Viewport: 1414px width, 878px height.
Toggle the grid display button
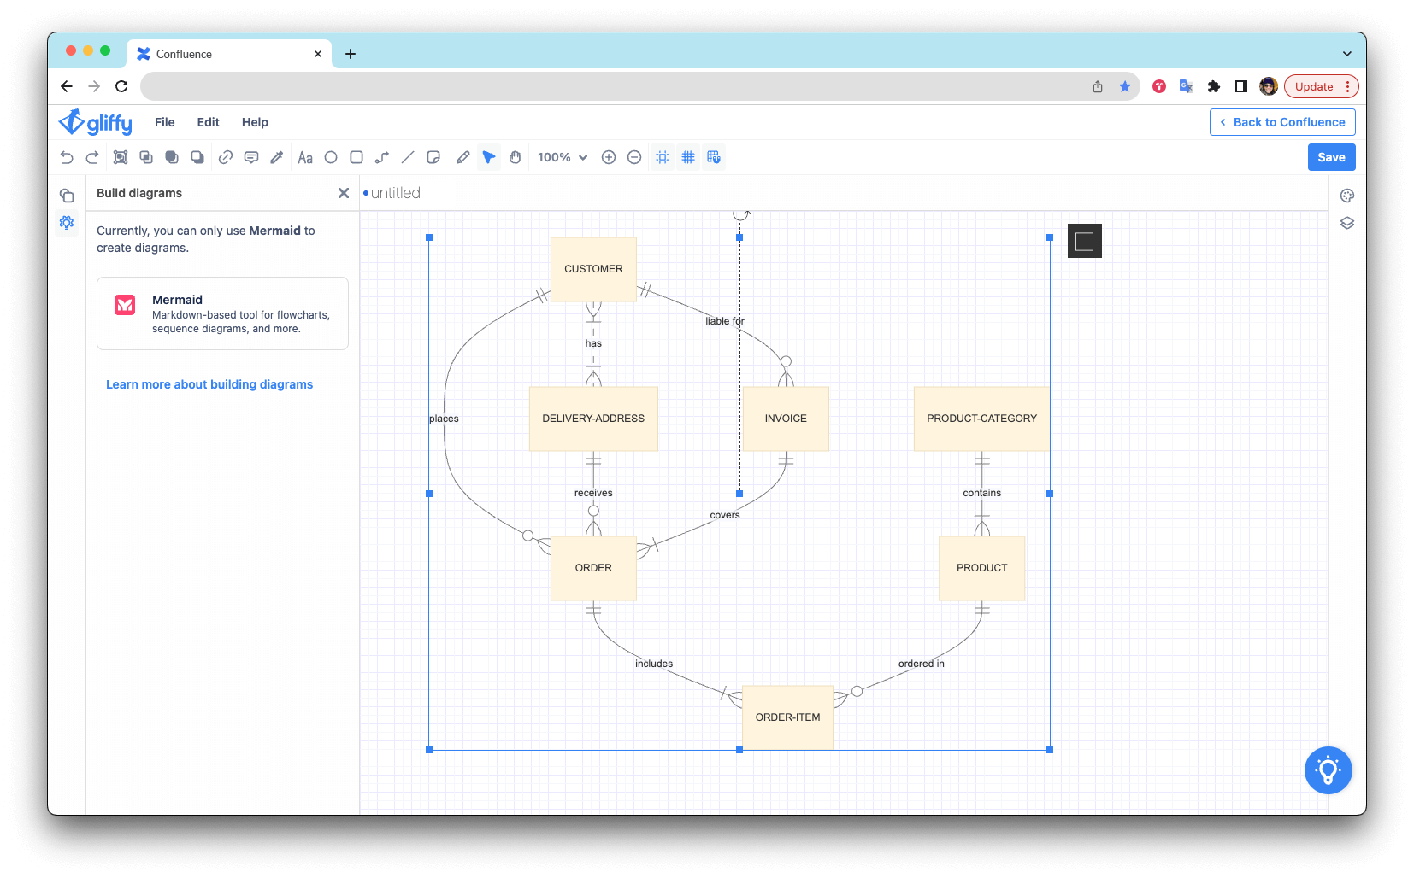pos(688,157)
